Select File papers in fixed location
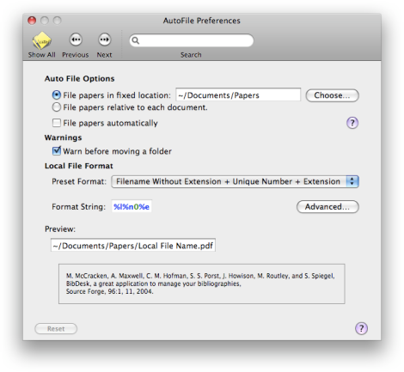Viewport: 404px width, 372px height. 57,95
